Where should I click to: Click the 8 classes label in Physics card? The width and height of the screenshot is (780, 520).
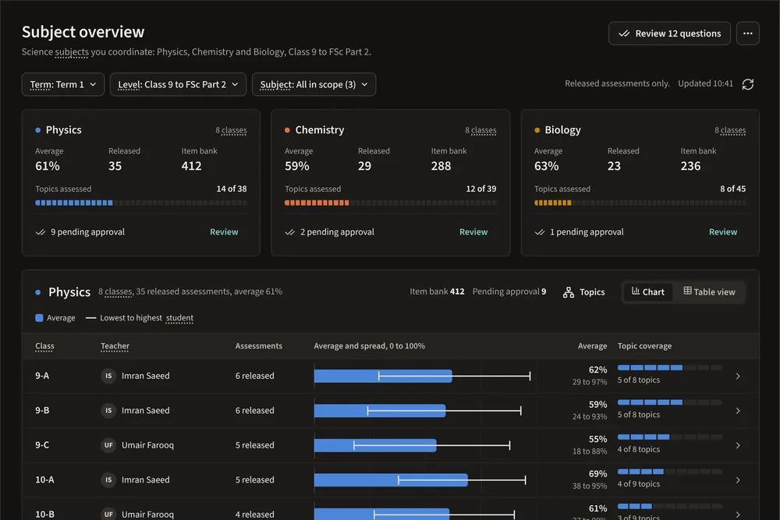[x=232, y=130]
